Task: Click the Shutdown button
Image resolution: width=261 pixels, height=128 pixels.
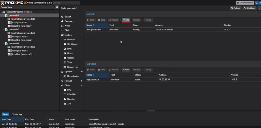Action: click(249, 8)
